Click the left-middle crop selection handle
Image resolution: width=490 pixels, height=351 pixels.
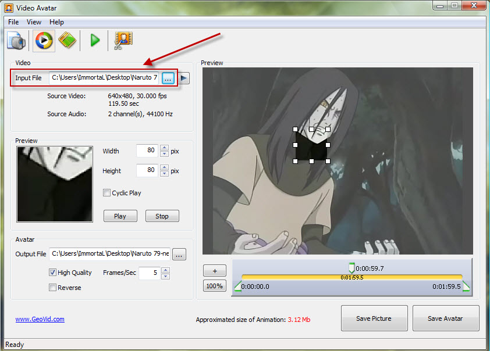point(295,145)
